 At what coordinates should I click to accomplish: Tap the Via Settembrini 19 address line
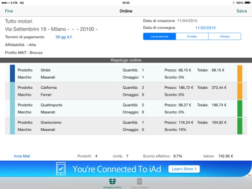click(51, 29)
